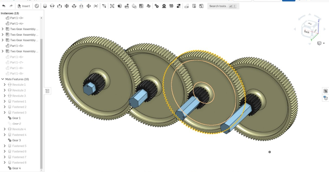Collapse the Mate Features section
Screen dimensions: 329x172
click(x=3, y=79)
